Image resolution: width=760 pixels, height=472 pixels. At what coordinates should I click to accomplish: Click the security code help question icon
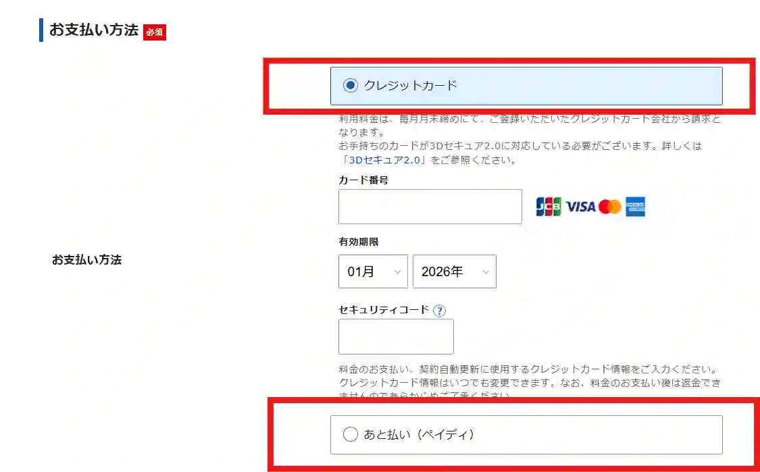[x=439, y=311]
